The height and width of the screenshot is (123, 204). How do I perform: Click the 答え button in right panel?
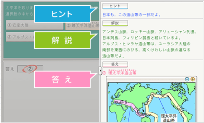point(115,64)
